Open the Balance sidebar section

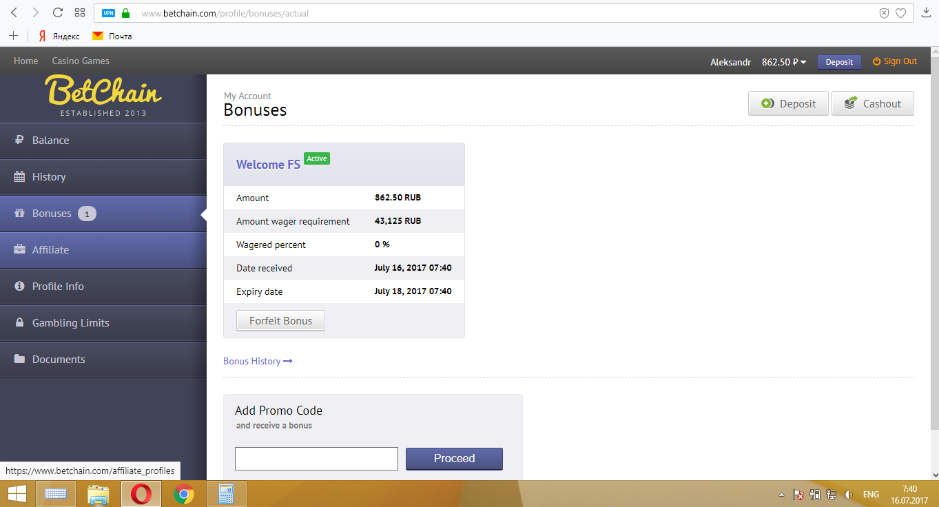(x=103, y=141)
